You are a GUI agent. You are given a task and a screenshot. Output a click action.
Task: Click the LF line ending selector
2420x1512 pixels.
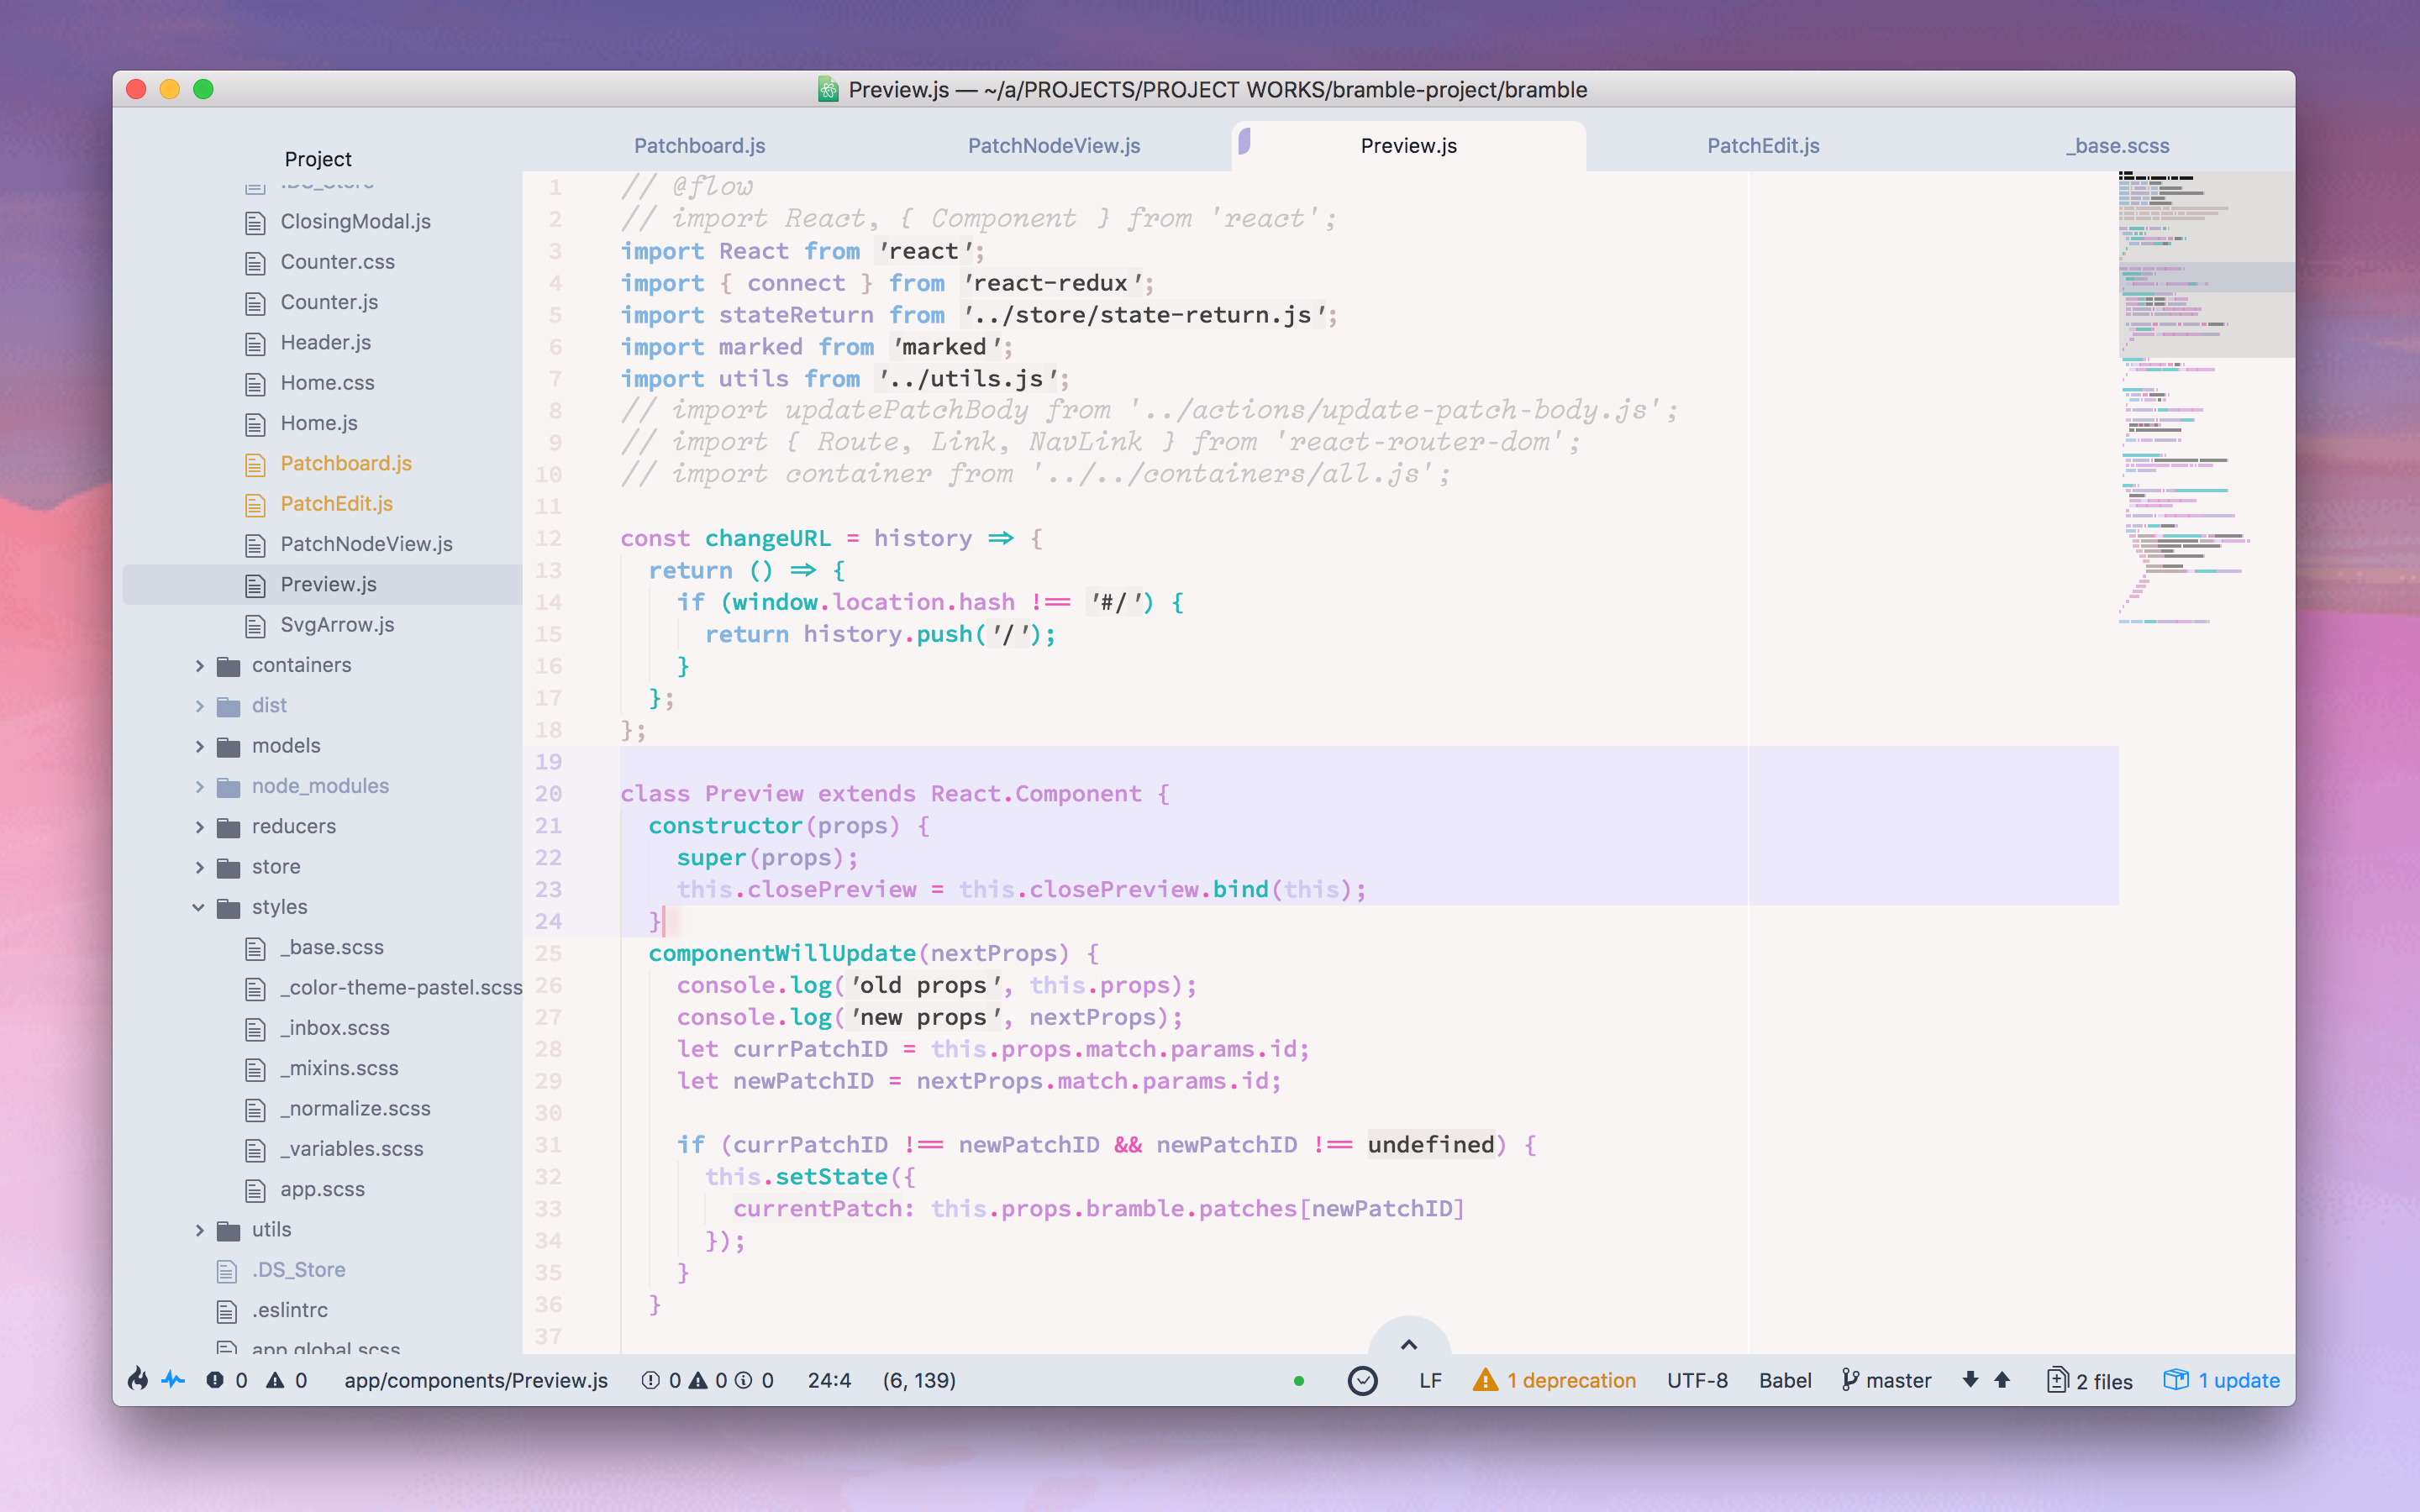pos(1430,1380)
